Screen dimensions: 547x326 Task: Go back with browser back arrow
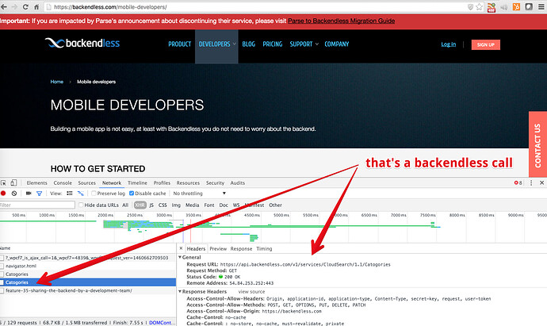3,7
